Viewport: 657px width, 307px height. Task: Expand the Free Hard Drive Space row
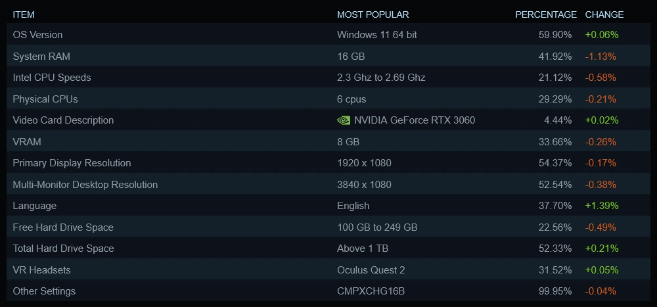point(63,227)
